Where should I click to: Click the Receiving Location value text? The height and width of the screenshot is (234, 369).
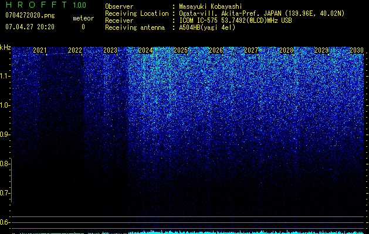[262, 13]
